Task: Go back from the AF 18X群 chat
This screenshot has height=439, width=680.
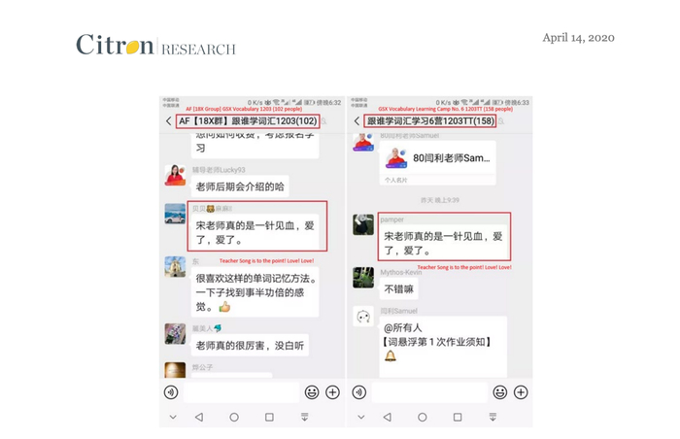Action: [x=169, y=121]
